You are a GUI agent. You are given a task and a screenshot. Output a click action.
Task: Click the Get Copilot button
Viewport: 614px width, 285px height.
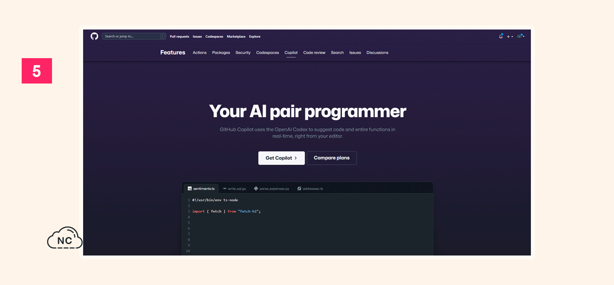coord(282,158)
